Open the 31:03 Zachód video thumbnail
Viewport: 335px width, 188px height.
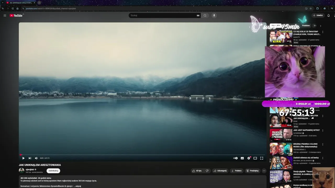click(281, 163)
